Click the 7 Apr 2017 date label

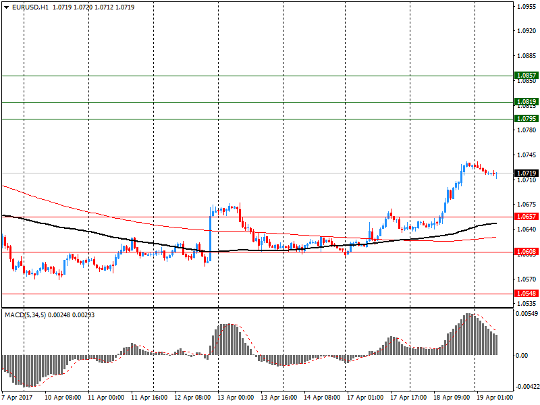coord(18,398)
